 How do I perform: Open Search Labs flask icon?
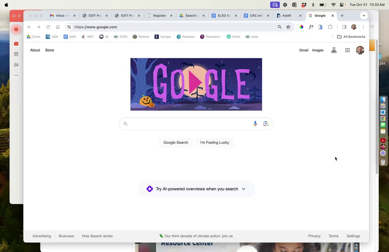[334, 50]
